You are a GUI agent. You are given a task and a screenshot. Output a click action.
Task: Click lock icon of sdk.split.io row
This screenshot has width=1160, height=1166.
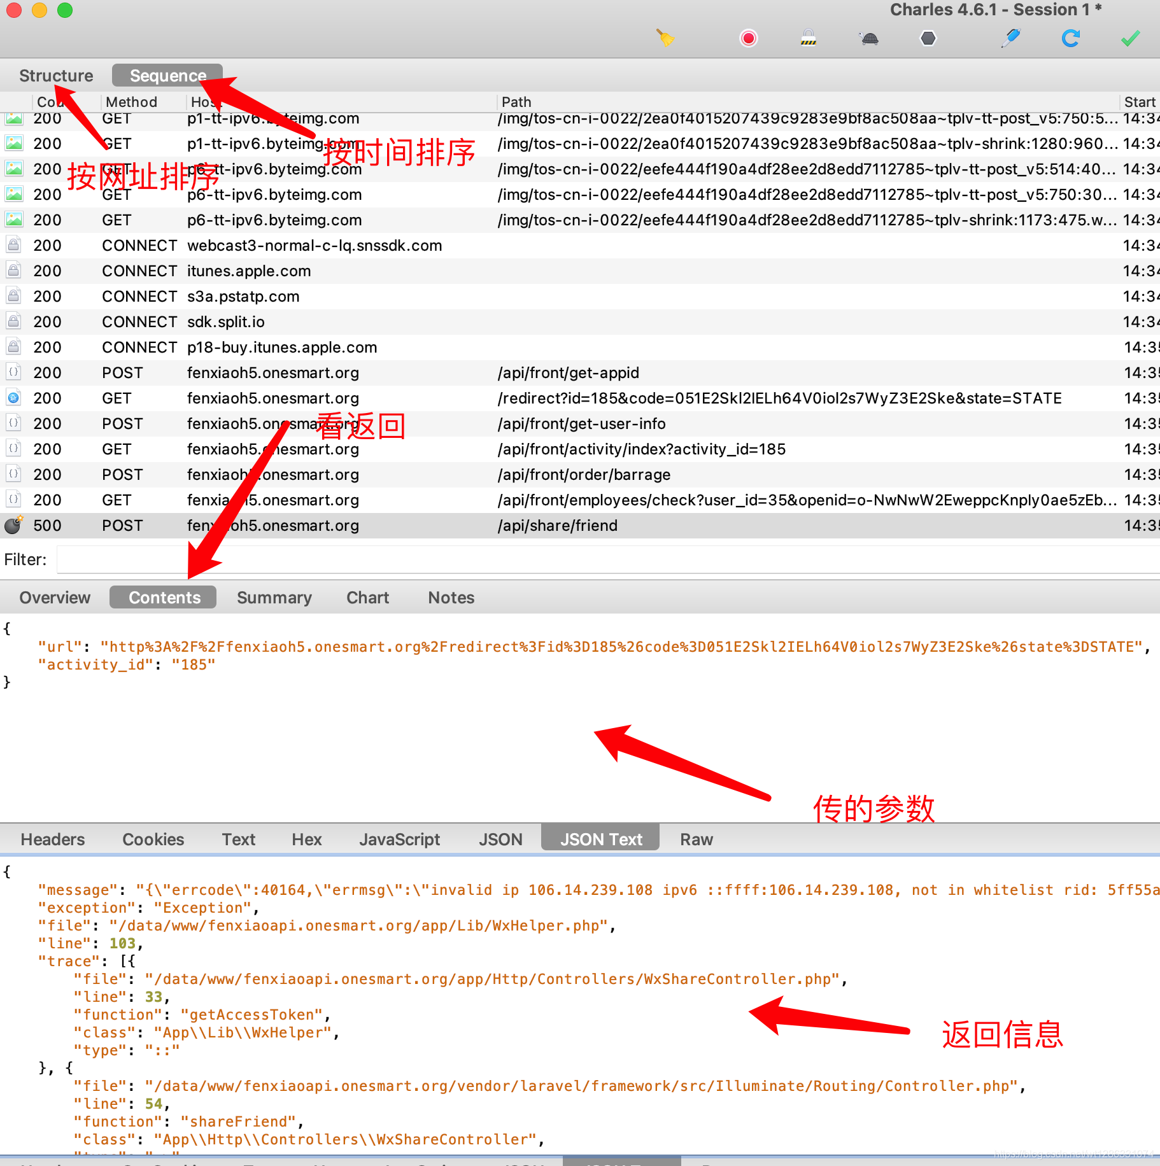tap(13, 321)
